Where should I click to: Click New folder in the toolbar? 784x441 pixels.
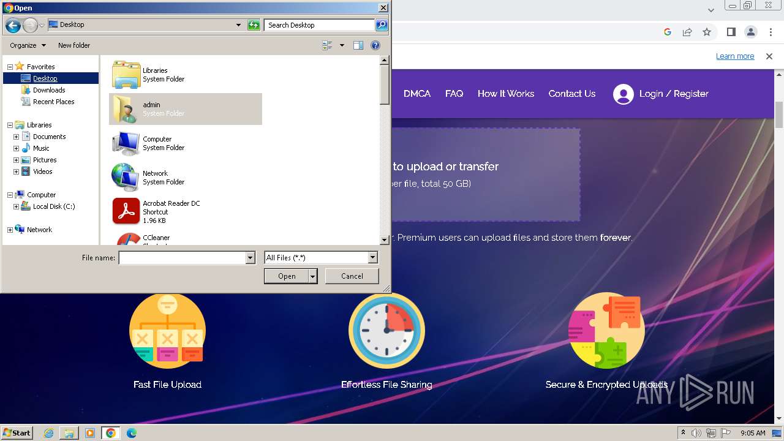(74, 45)
